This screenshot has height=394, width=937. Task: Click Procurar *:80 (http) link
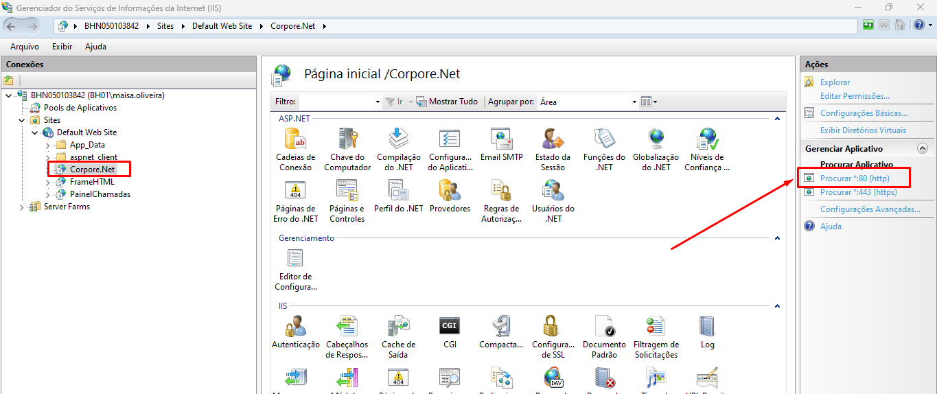point(855,178)
